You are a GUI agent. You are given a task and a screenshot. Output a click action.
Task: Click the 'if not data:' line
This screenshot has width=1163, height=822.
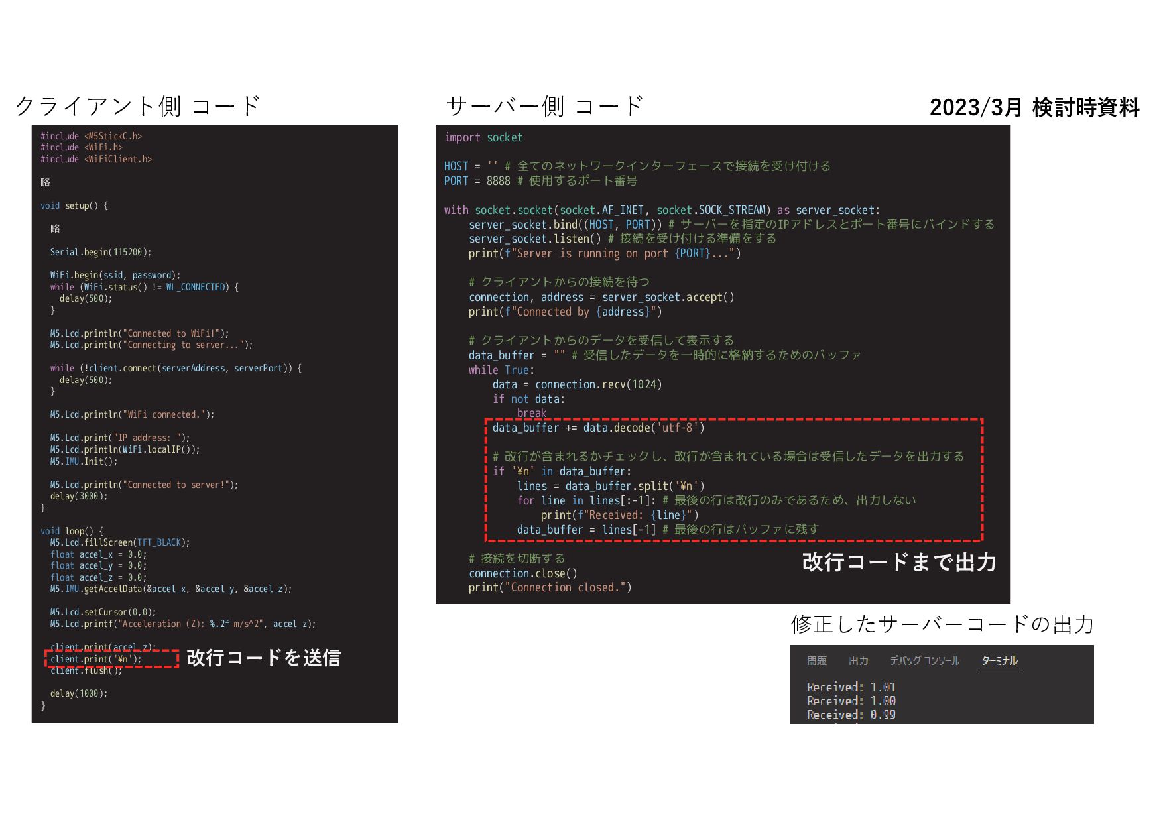point(528,399)
